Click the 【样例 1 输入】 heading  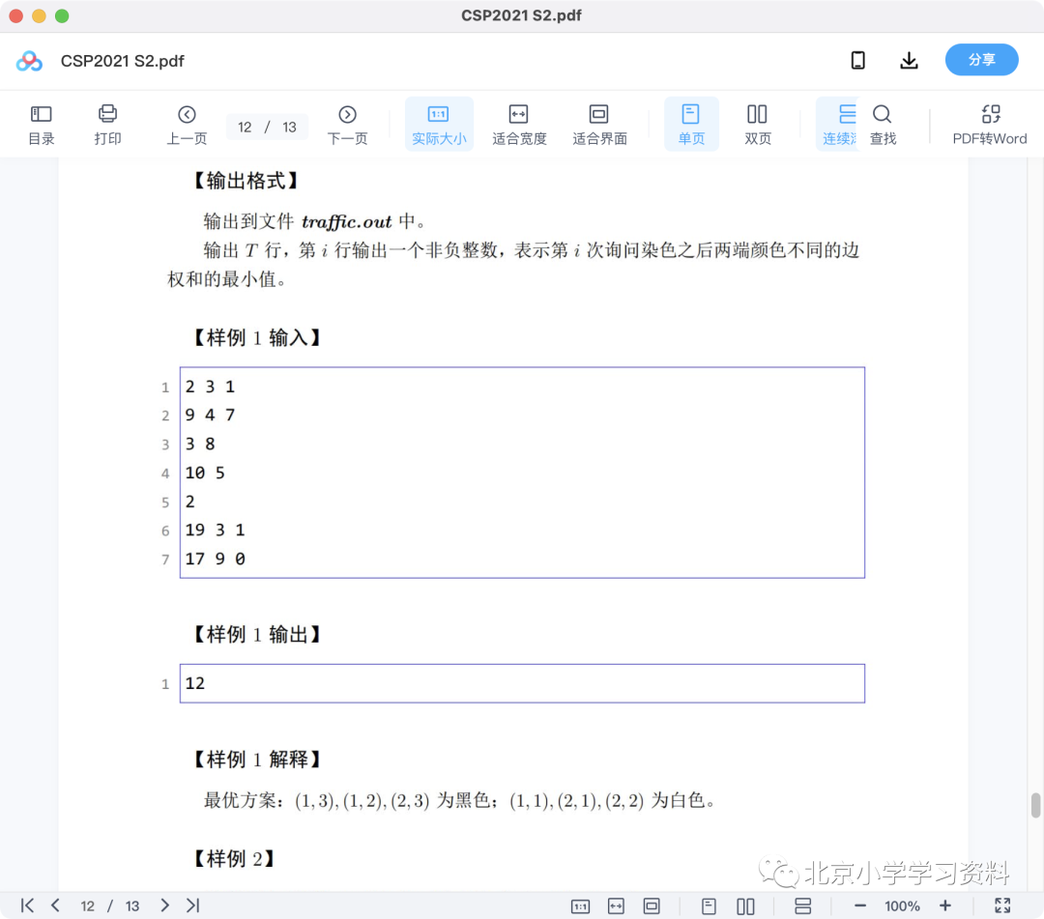[256, 337]
